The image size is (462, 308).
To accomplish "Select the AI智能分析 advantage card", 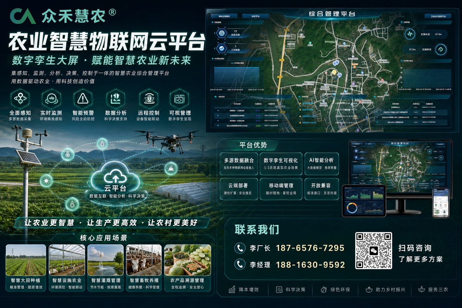I will coord(322,164).
